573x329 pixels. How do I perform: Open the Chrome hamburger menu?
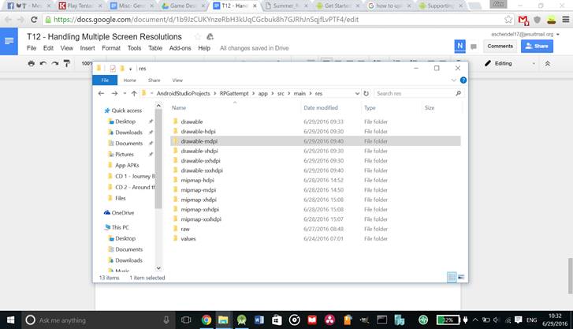point(565,20)
